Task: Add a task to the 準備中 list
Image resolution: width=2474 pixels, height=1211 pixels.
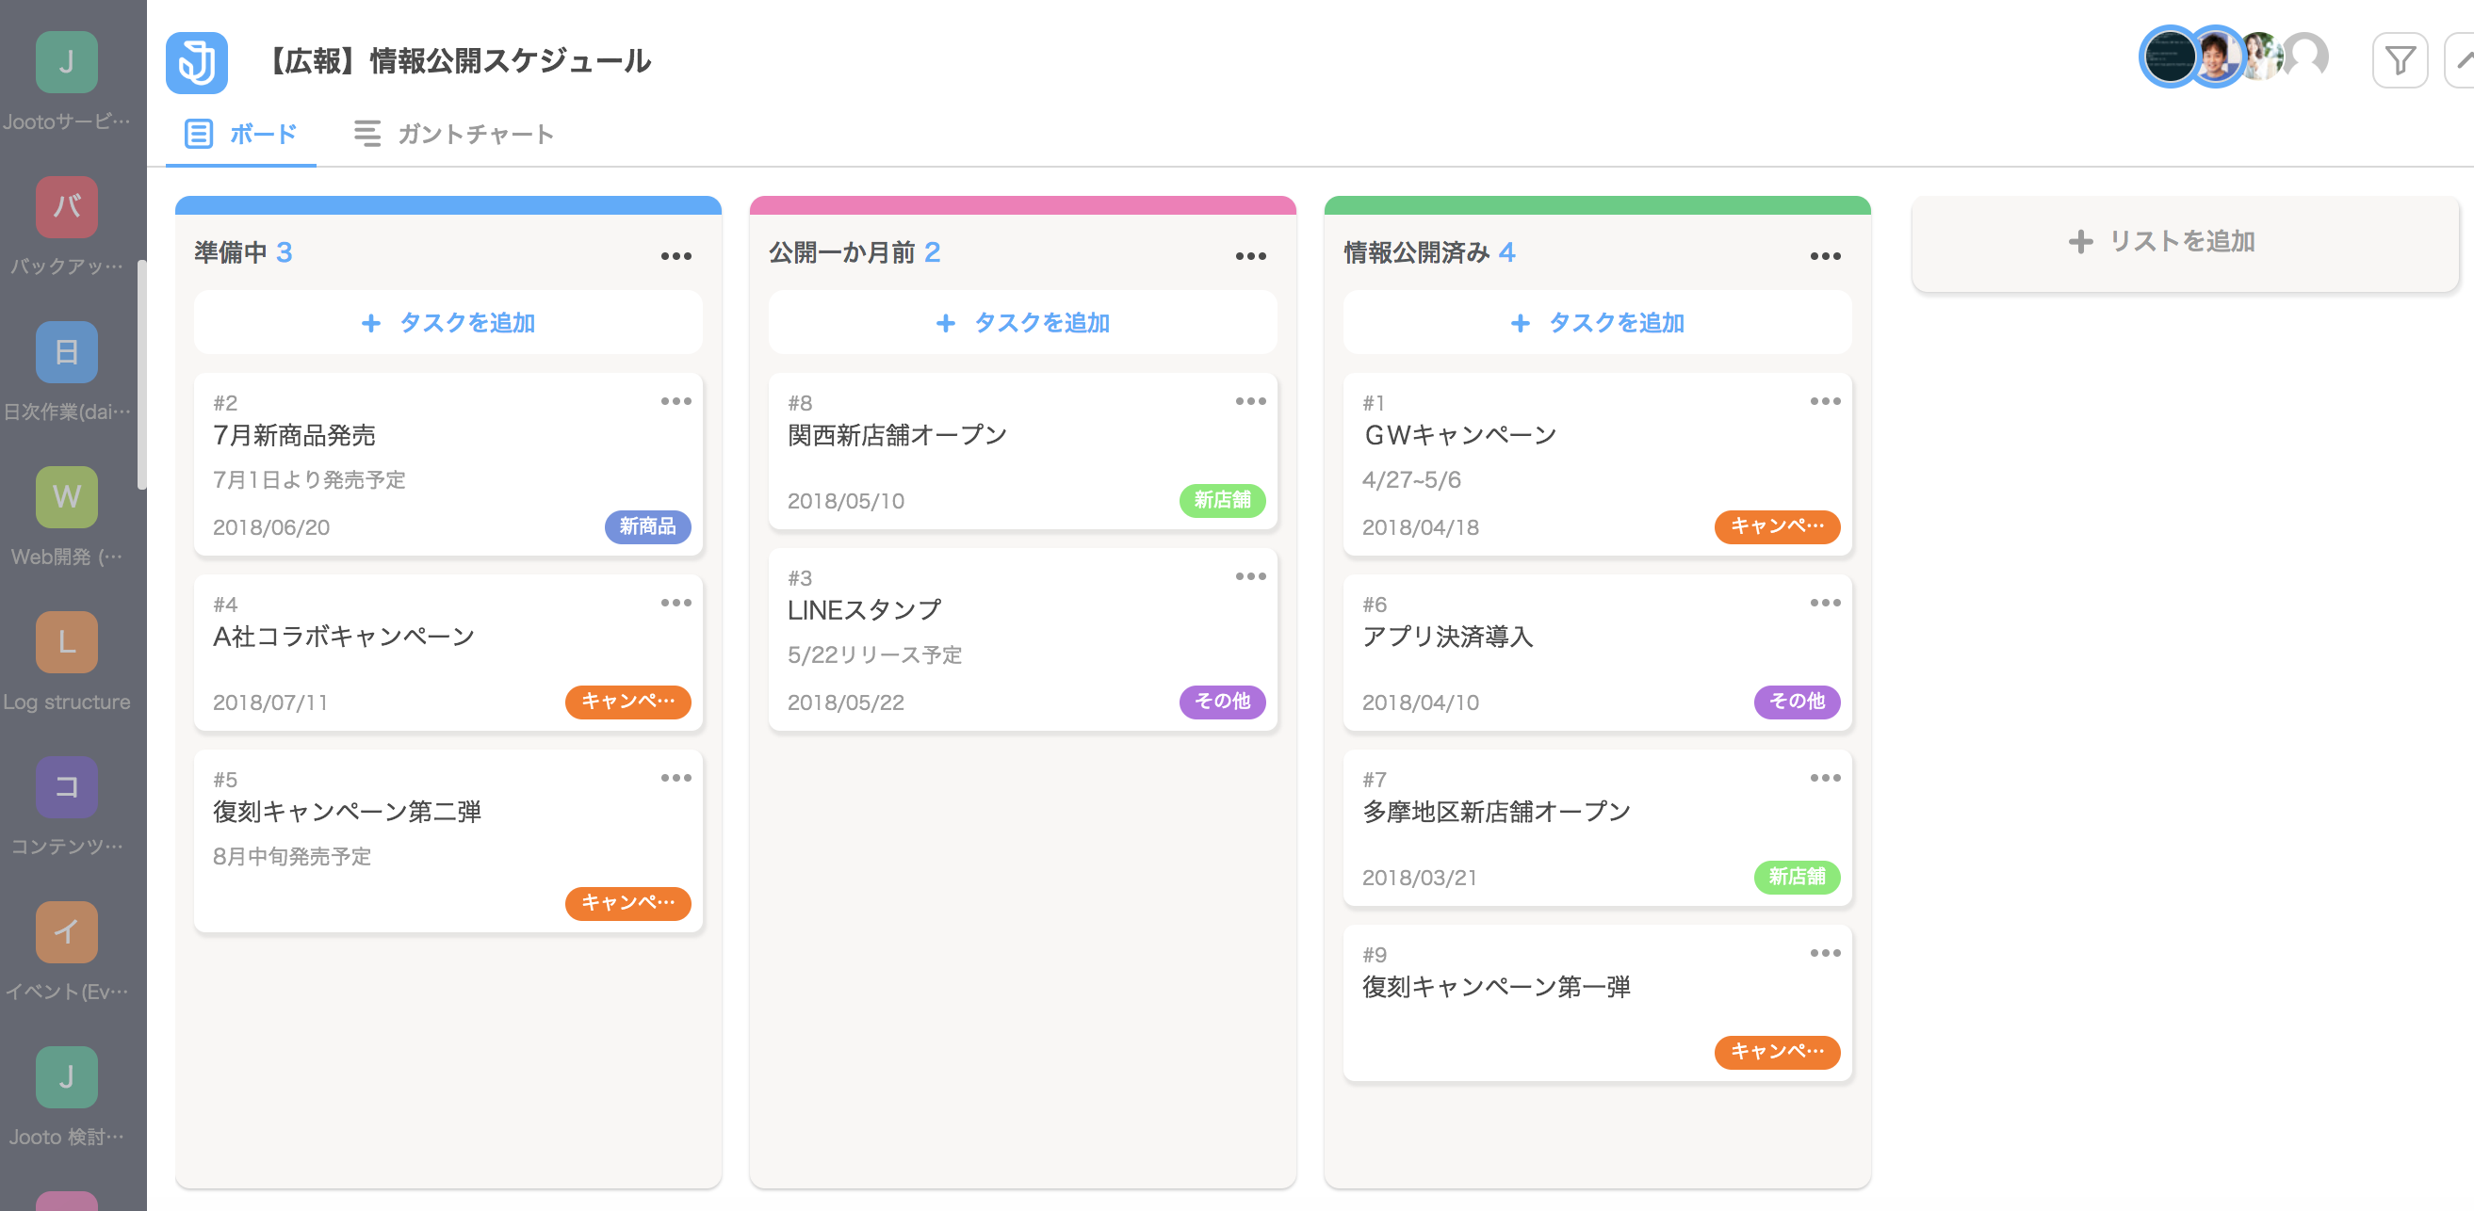Action: tap(448, 322)
